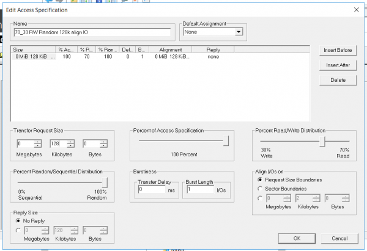Click the Percent Random/Sequential Distribution slider handle
The height and width of the screenshot is (251, 367).
(x=105, y=182)
